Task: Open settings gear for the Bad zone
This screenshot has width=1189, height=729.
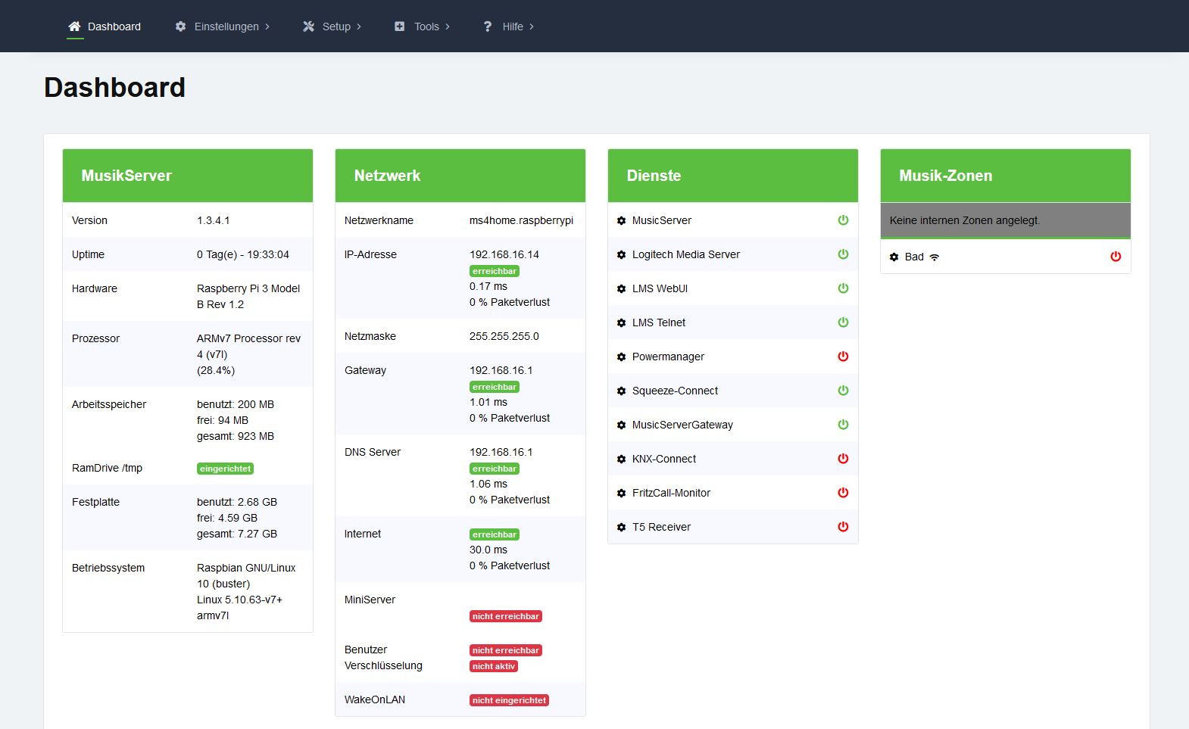Action: click(x=894, y=257)
